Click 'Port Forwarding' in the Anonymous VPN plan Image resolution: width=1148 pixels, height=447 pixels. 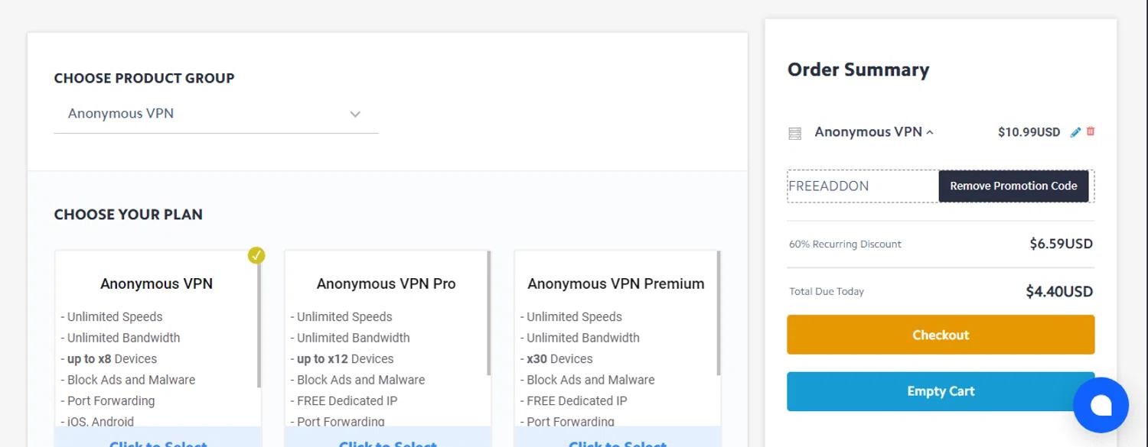(x=111, y=401)
